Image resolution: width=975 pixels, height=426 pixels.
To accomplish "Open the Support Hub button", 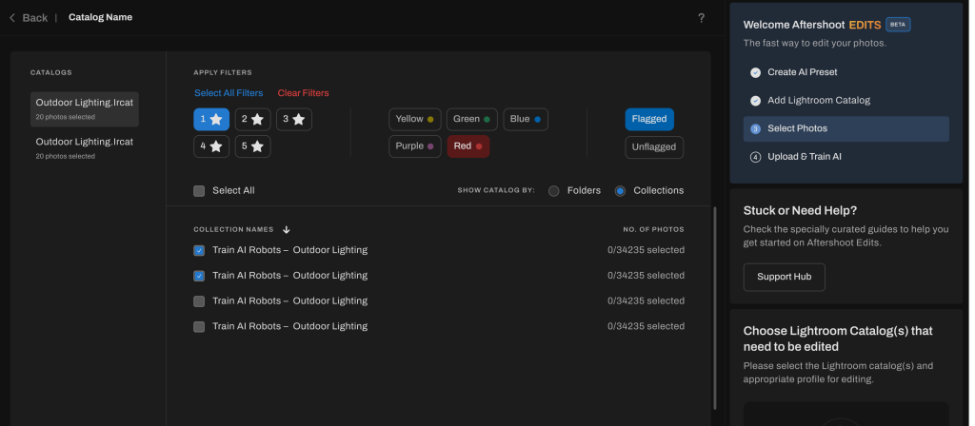I will (x=785, y=277).
